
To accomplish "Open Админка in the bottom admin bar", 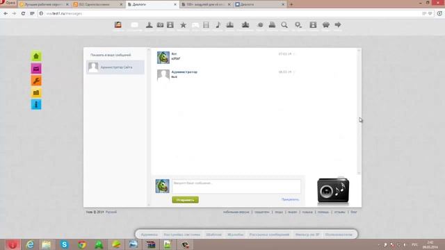I will pyautogui.click(x=149, y=235).
